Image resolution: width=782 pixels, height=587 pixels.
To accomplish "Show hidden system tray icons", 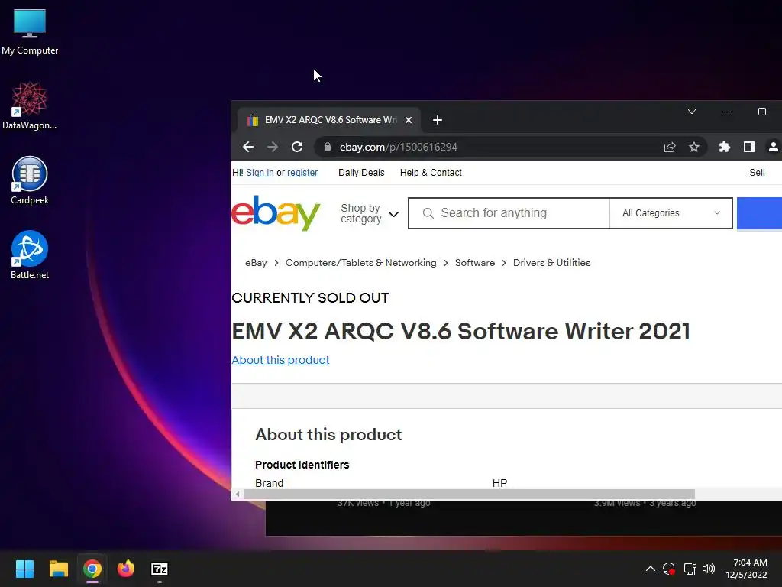I will click(x=651, y=569).
